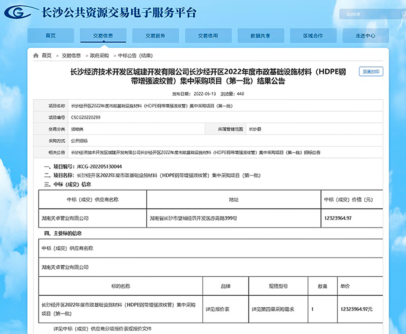The image size is (406, 334).
Task: Click 首页 text link in breadcrumb
Action: point(47,56)
